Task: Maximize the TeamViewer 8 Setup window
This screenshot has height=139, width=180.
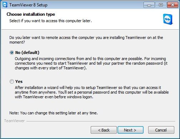Action: click(161, 5)
